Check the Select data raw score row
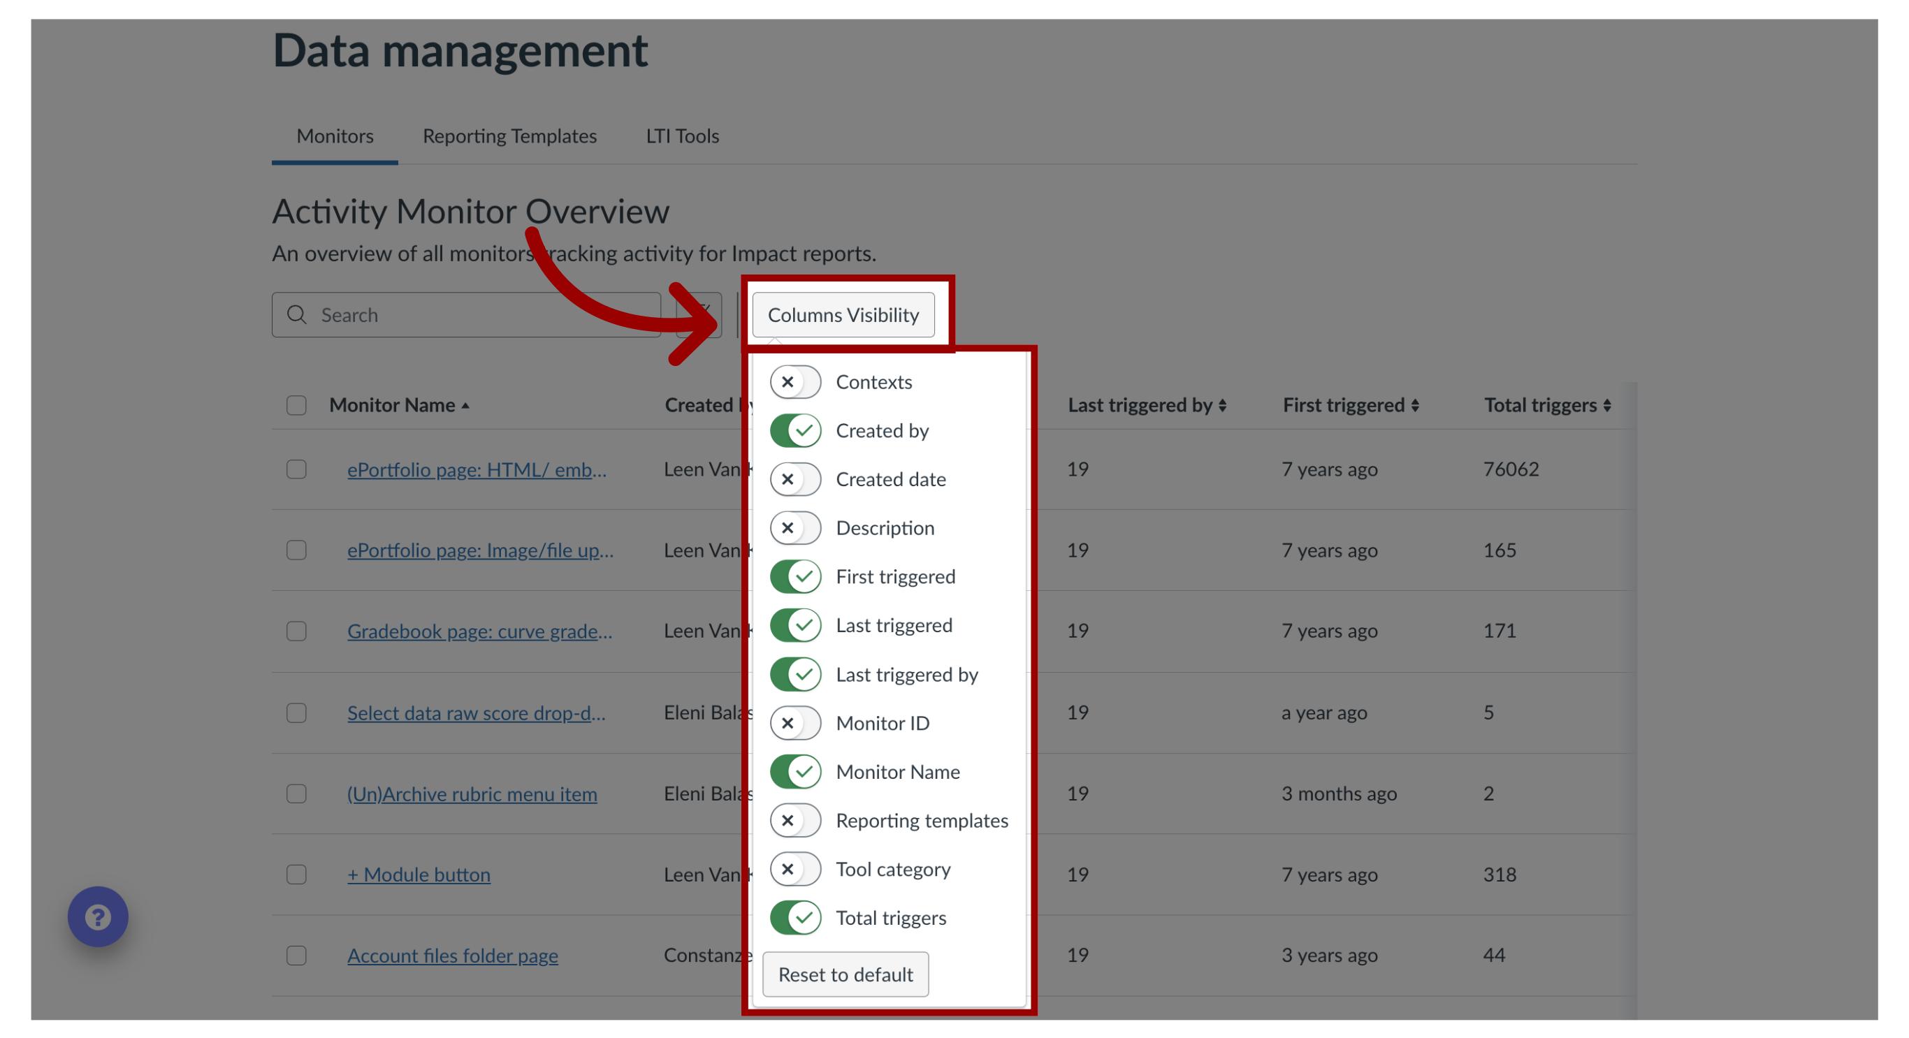The image size is (1909, 1038). pyautogui.click(x=296, y=712)
